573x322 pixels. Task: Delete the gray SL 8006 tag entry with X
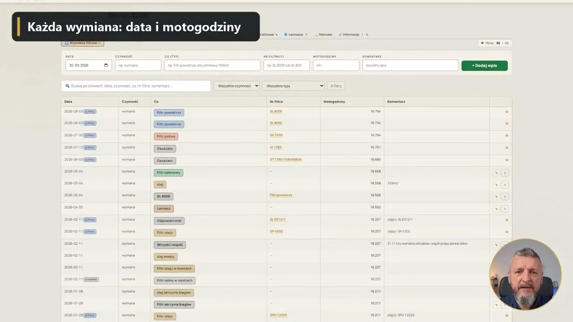pyautogui.click(x=505, y=197)
